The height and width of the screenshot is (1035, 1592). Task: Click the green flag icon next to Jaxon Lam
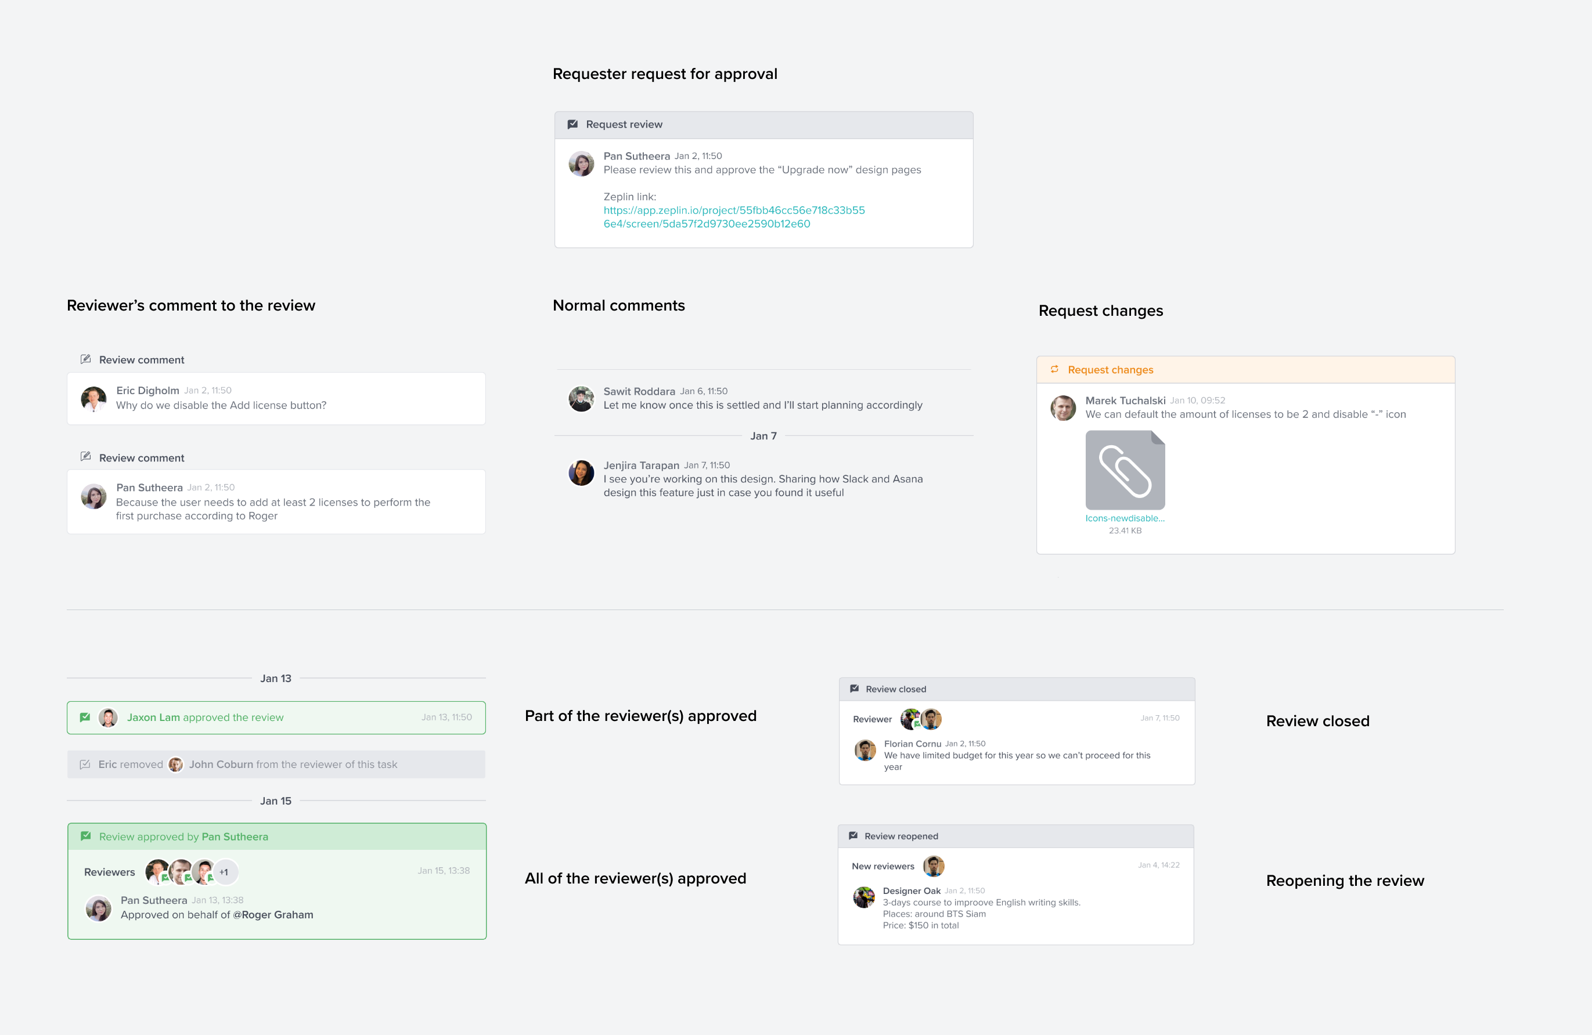(85, 717)
